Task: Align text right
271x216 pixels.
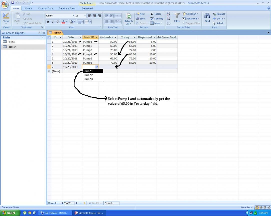Action: pos(99,15)
